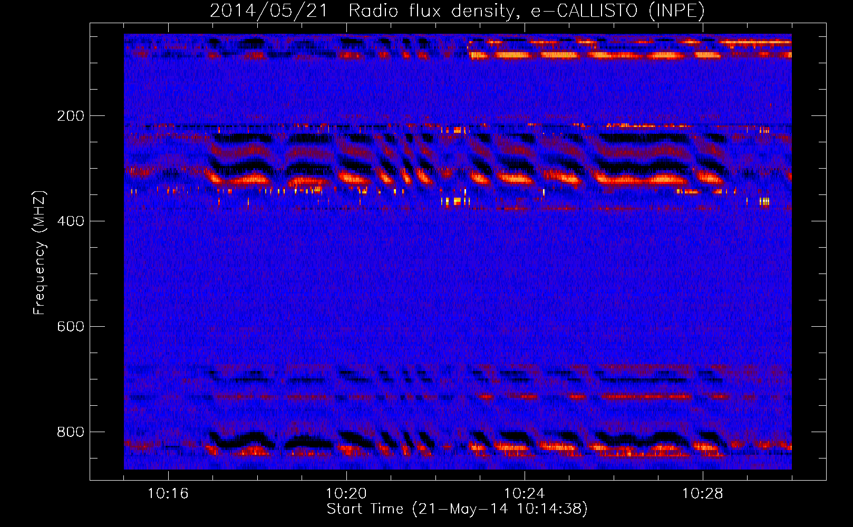Click the 10:16 time tick label
Viewport: 853px width, 527px height.
tap(168, 494)
